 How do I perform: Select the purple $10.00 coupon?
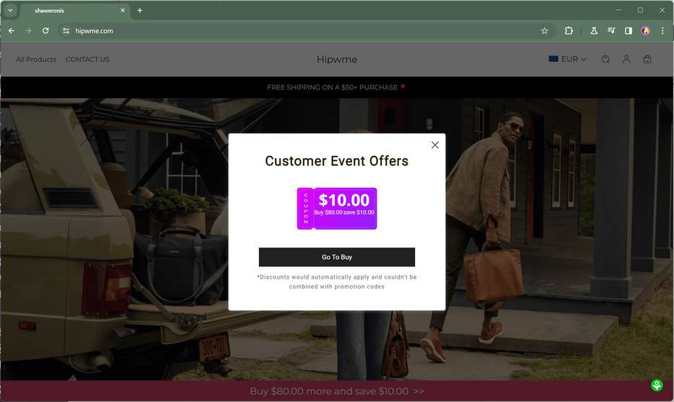[336, 209]
